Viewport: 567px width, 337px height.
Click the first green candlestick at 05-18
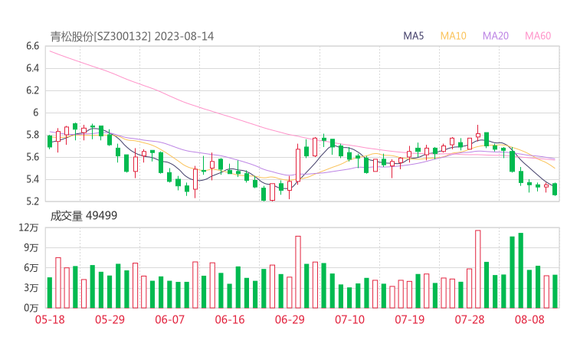(x=50, y=141)
